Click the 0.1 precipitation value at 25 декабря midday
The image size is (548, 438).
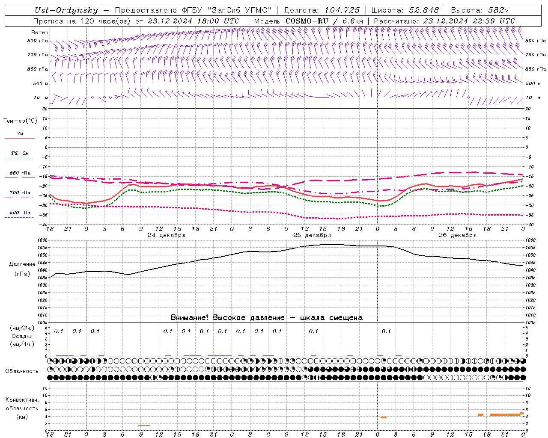[314, 331]
